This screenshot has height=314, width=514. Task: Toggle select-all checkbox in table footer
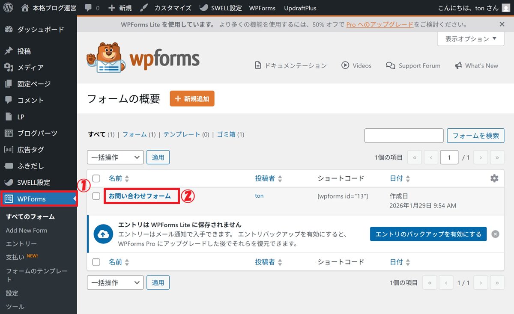[96, 262]
